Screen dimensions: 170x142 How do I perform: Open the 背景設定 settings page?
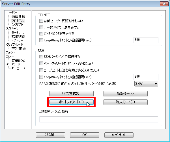tap(18, 60)
